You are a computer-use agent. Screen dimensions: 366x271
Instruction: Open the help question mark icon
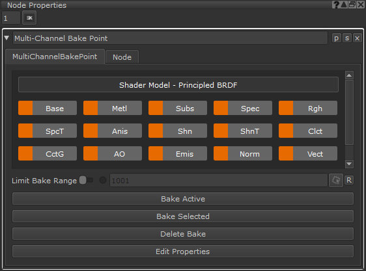pos(335,5)
